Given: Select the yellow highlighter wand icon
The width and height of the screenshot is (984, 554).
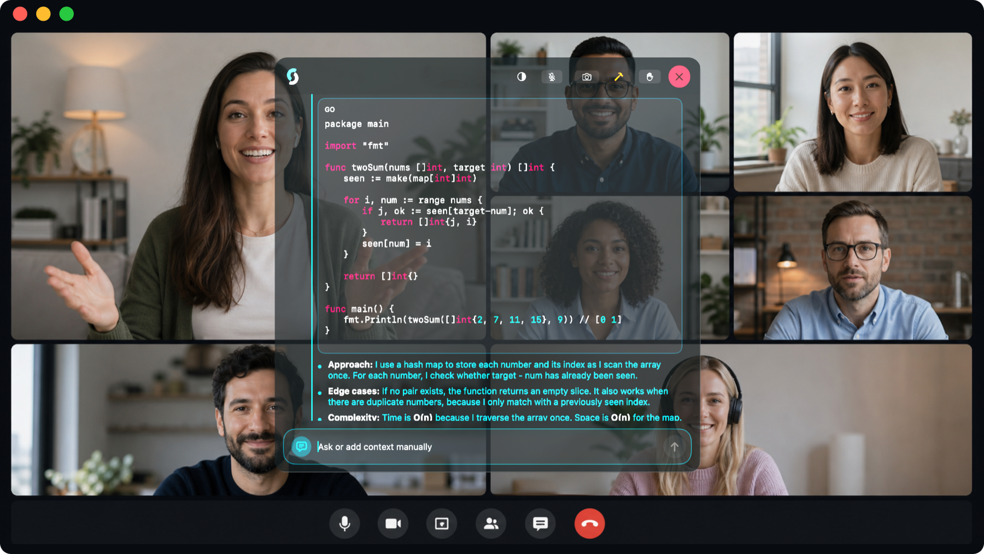Looking at the screenshot, I should click(x=618, y=77).
